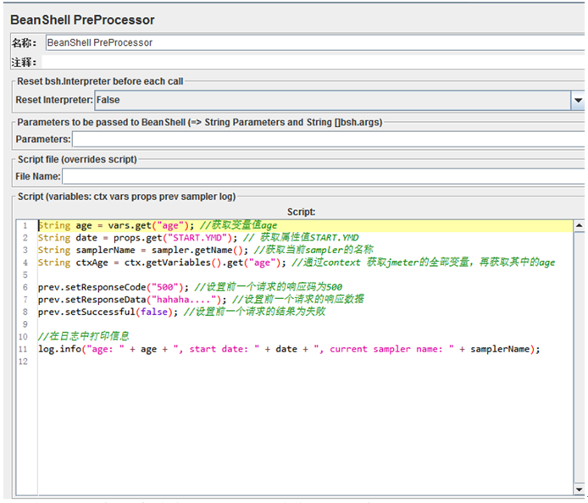
Task: Focus the File Name input field
Action: pyautogui.click(x=324, y=176)
